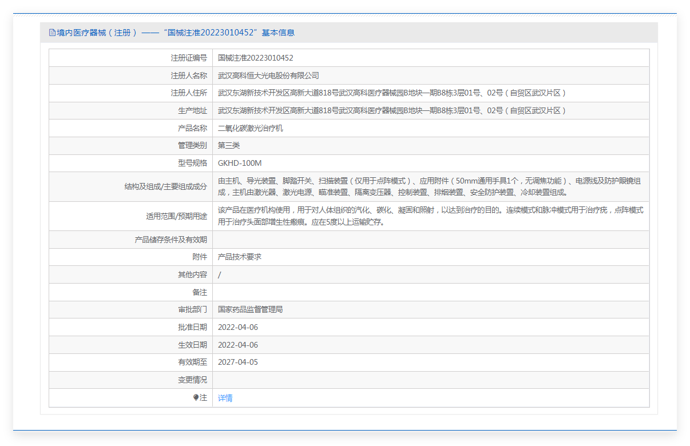Image resolution: width=690 pixels, height=446 pixels.
Task: Click expiry date 2027-04-05
Action: click(x=238, y=363)
